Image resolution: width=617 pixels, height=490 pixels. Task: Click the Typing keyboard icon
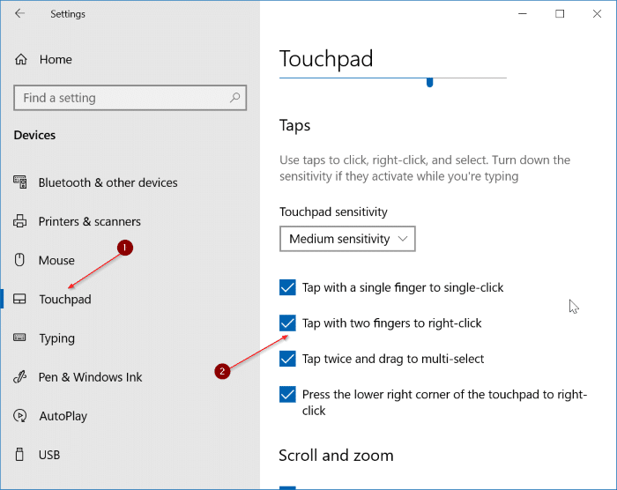pos(19,338)
